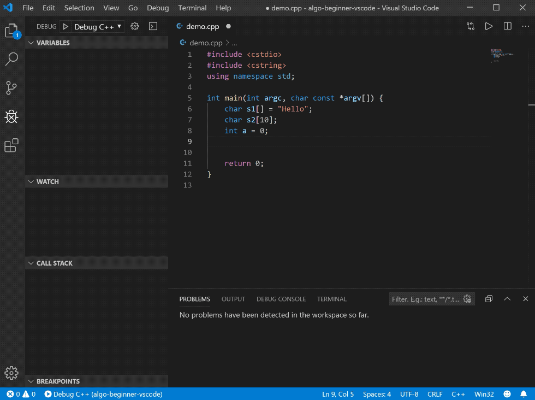Open the Manage gear at bottom left
Viewport: 535px width, 400px height.
tap(11, 373)
